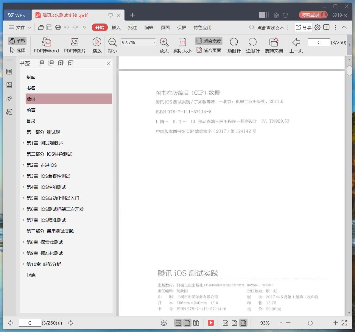Enter fullscreen mode from status bar
Viewport: 355px width, 332px height.
click(344, 323)
